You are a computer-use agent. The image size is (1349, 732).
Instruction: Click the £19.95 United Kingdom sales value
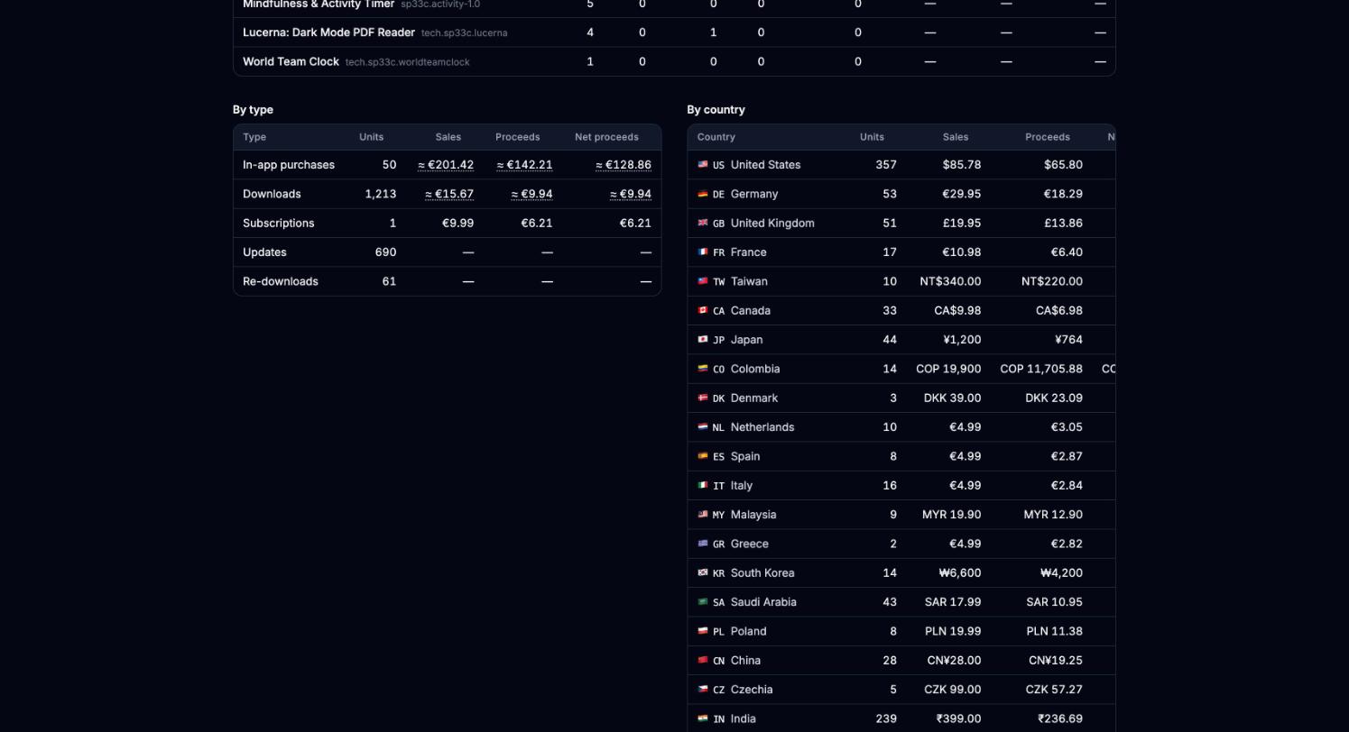[962, 223]
